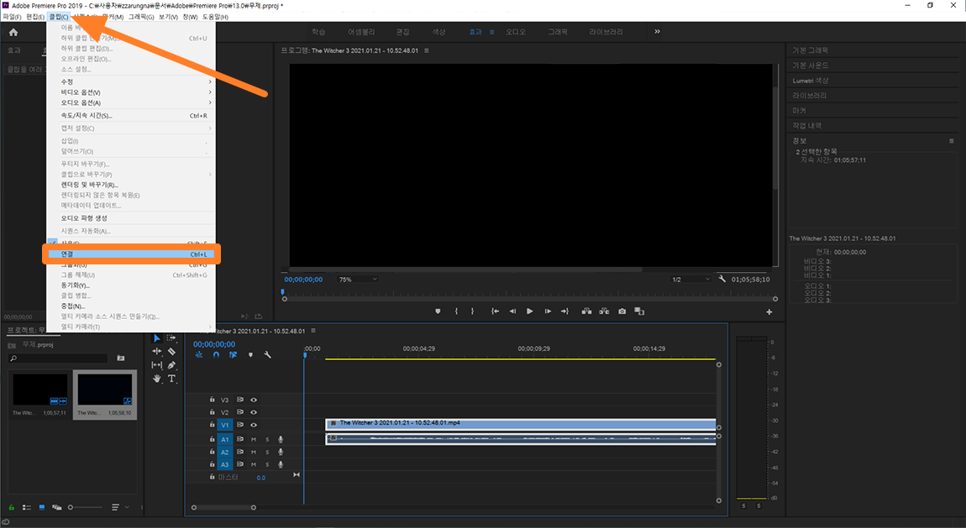Open the 1/2 playback resolution dropdown

690,280
